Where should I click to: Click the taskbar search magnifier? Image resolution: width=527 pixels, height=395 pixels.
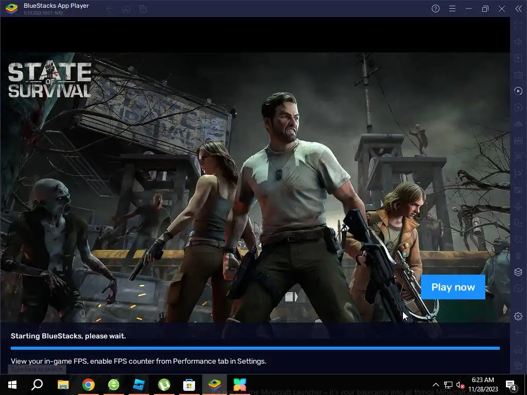37,385
